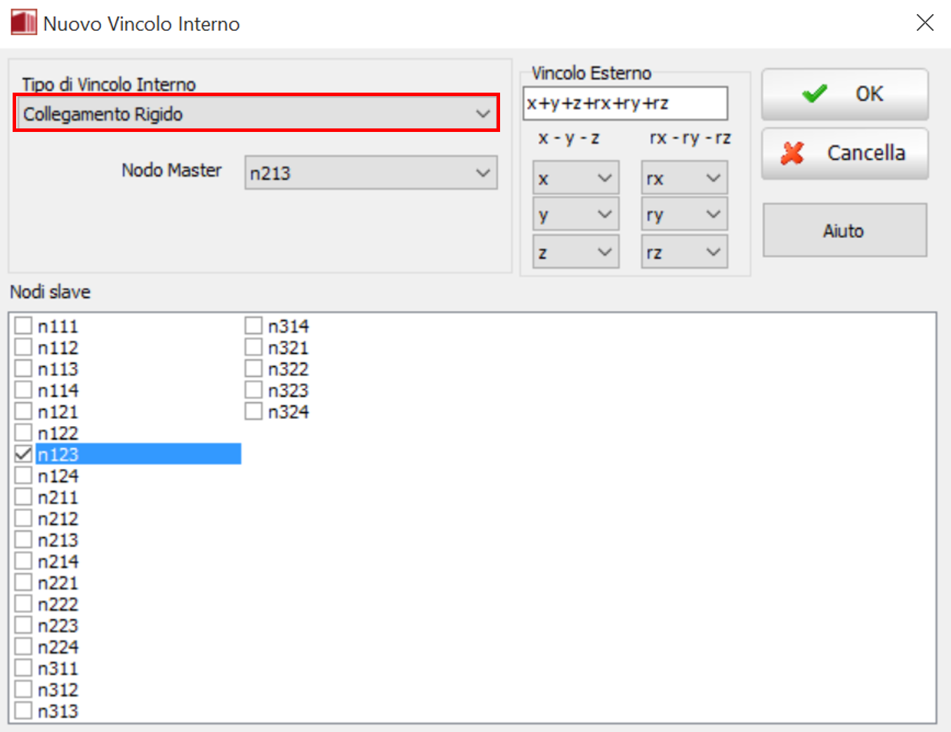Tick the n213 slave node checkbox

(23, 540)
